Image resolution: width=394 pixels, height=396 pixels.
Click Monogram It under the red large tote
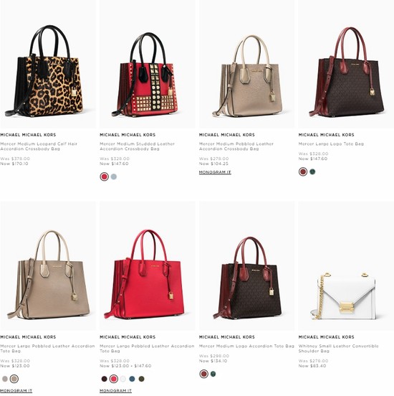coord(115,391)
